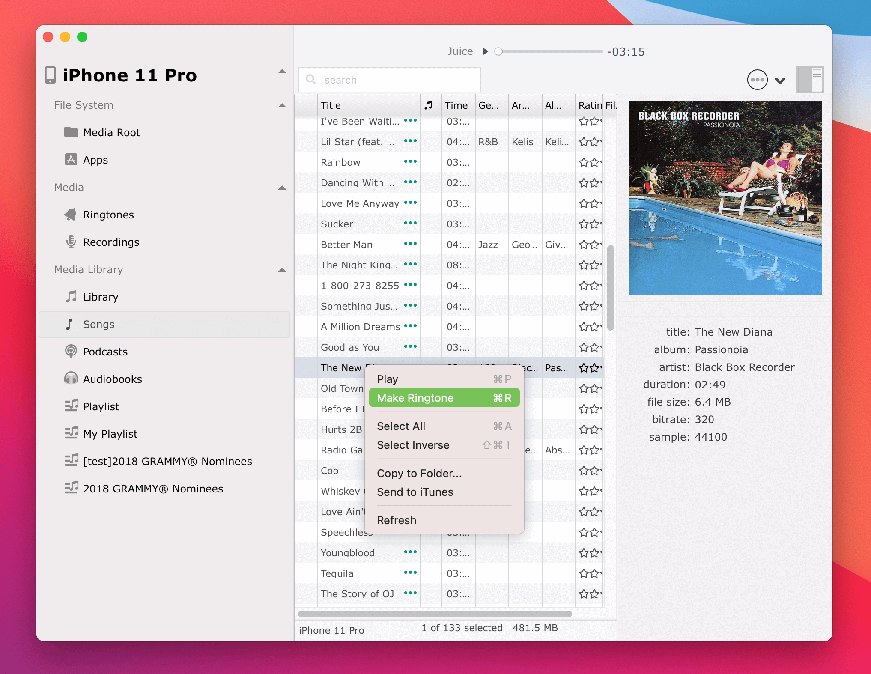Open options dots for 1-800-273-8255
Image resolution: width=871 pixels, height=674 pixels.
coord(410,285)
